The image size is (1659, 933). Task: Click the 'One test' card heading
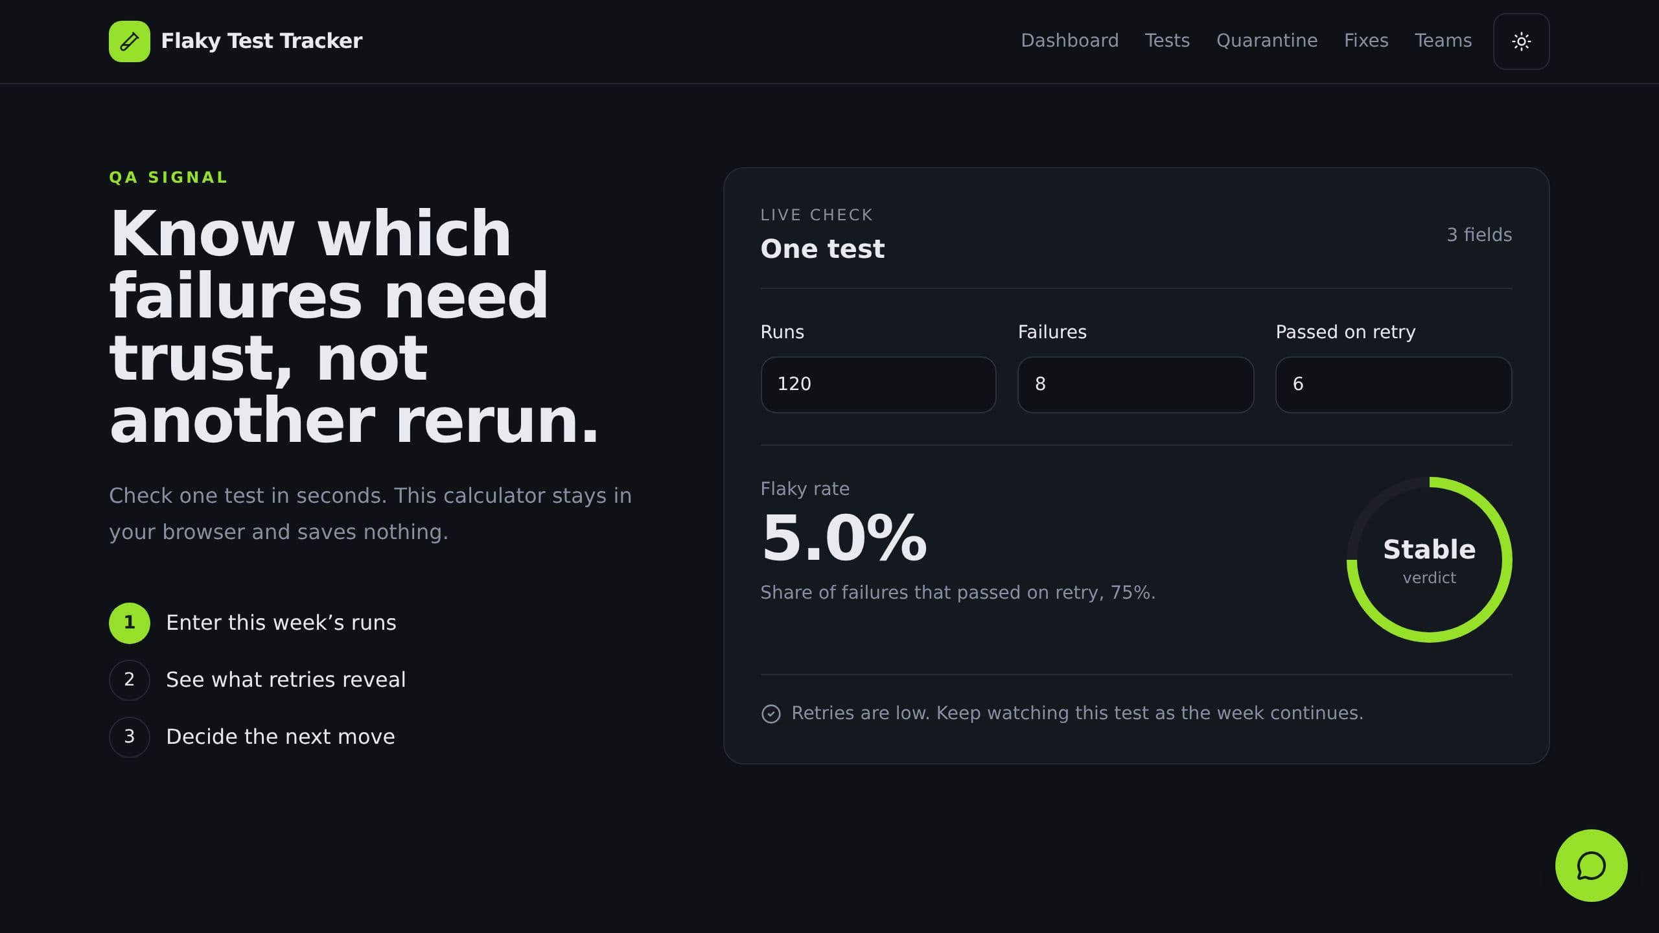pyautogui.click(x=822, y=249)
